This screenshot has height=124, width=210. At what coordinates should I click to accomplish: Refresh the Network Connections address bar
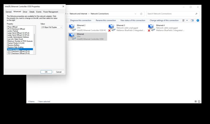pos(141,14)
